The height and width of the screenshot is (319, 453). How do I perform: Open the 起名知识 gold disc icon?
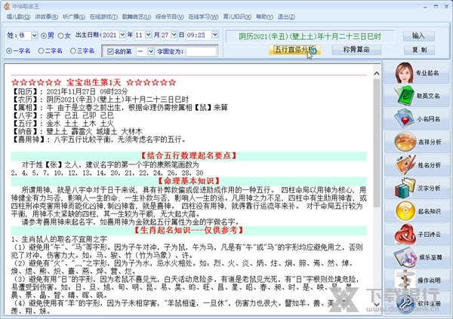tap(405, 211)
